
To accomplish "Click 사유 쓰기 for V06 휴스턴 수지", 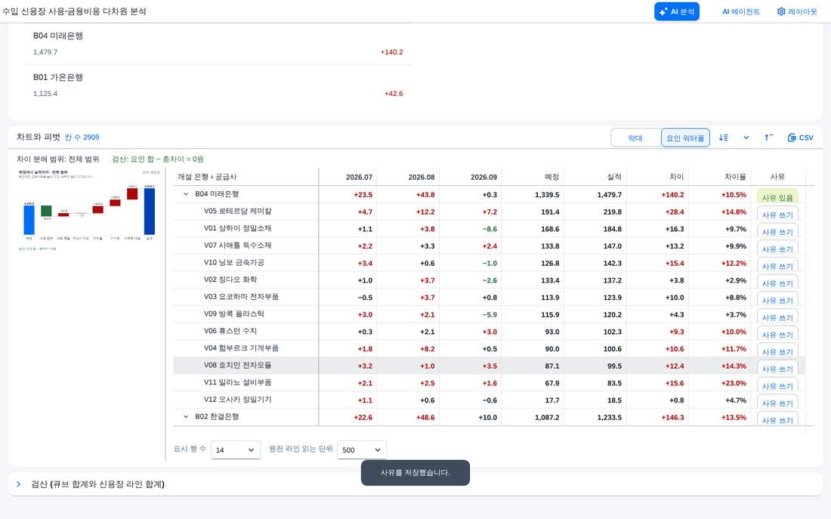I will tap(777, 333).
